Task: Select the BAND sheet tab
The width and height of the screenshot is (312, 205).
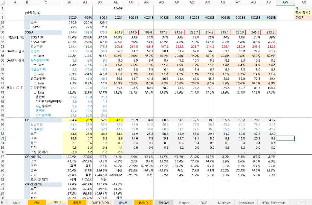Action: [x=144, y=203]
